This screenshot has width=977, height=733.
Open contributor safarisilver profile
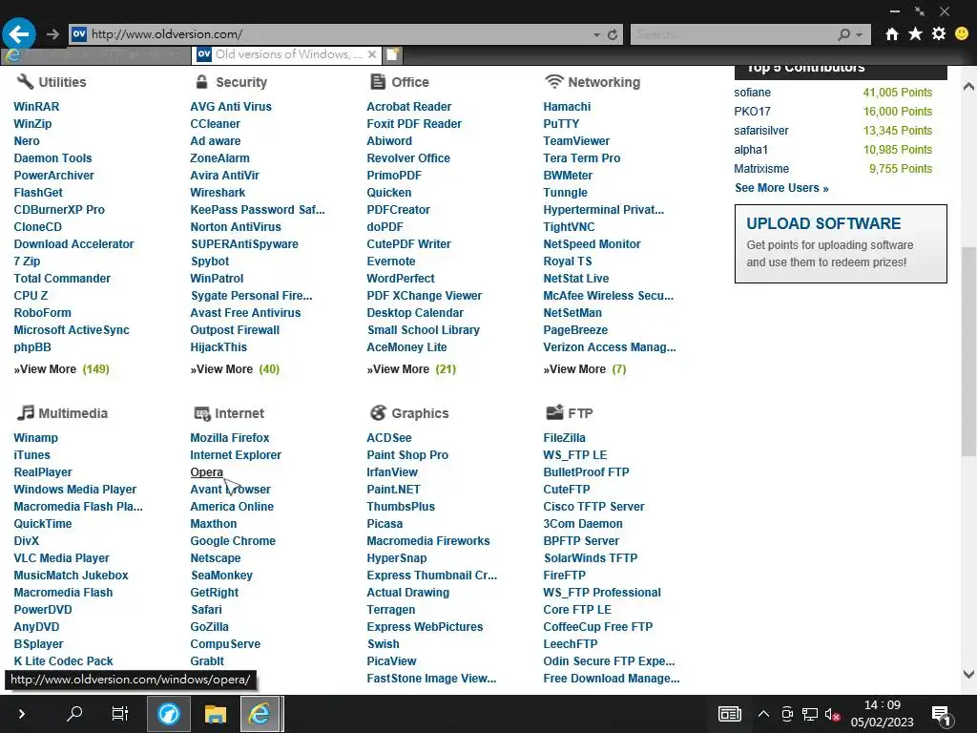[760, 130]
